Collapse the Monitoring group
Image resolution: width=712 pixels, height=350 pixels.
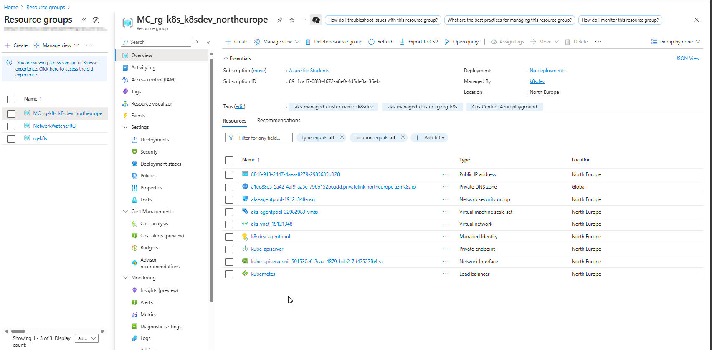pos(125,278)
